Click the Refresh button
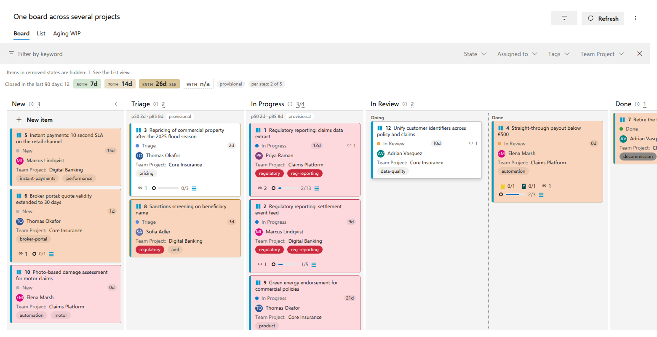The height and width of the screenshot is (337, 657). (x=603, y=18)
